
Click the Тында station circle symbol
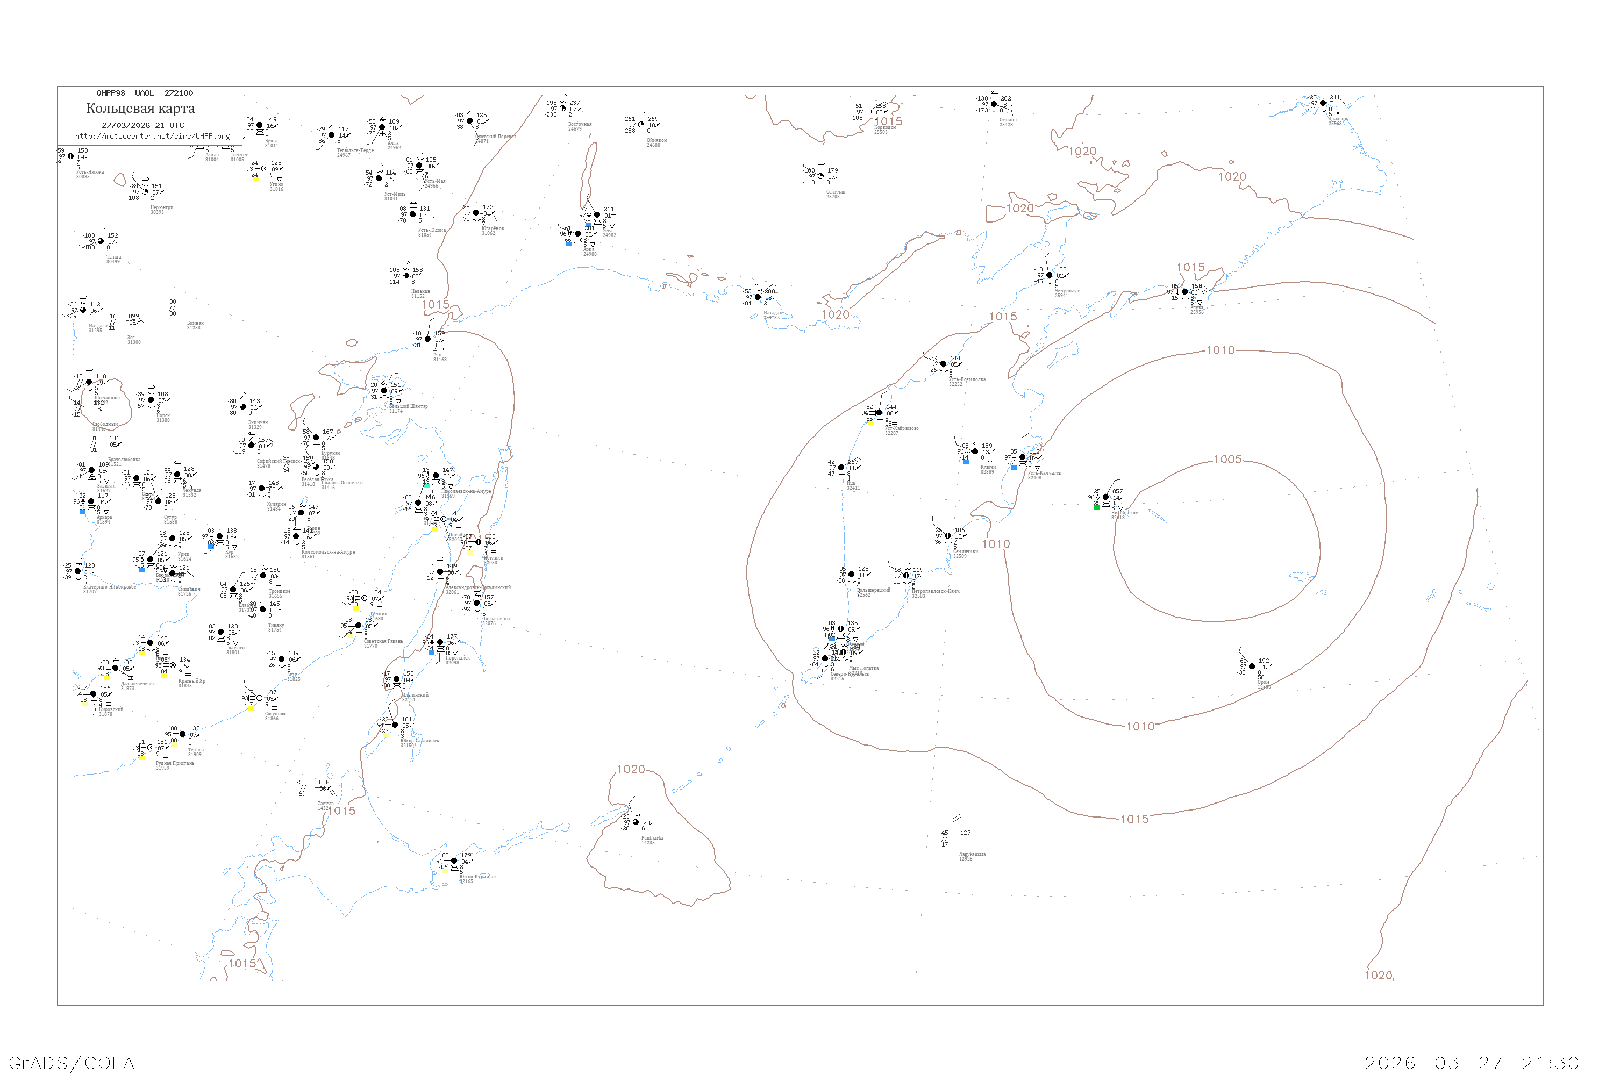(101, 242)
